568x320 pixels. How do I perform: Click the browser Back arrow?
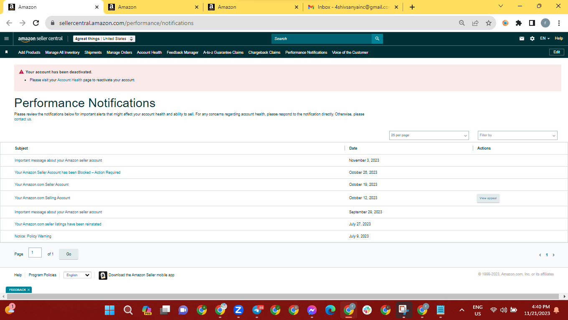(9, 23)
